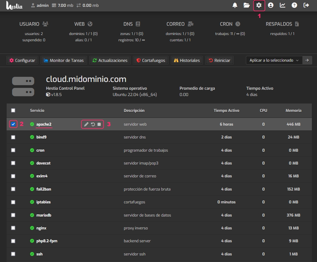Click the server settings gear icon

coord(259,5)
